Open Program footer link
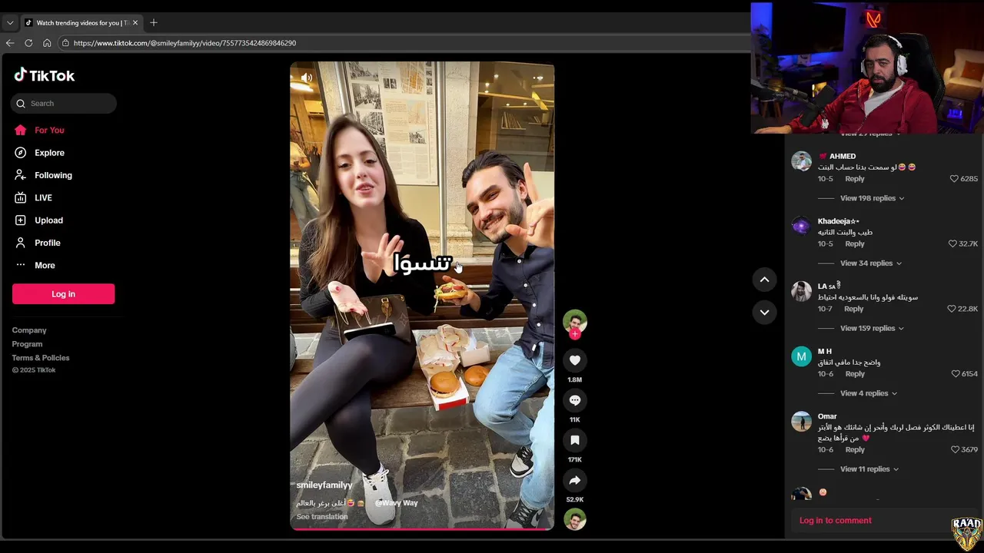This screenshot has height=553, width=984. (x=27, y=344)
